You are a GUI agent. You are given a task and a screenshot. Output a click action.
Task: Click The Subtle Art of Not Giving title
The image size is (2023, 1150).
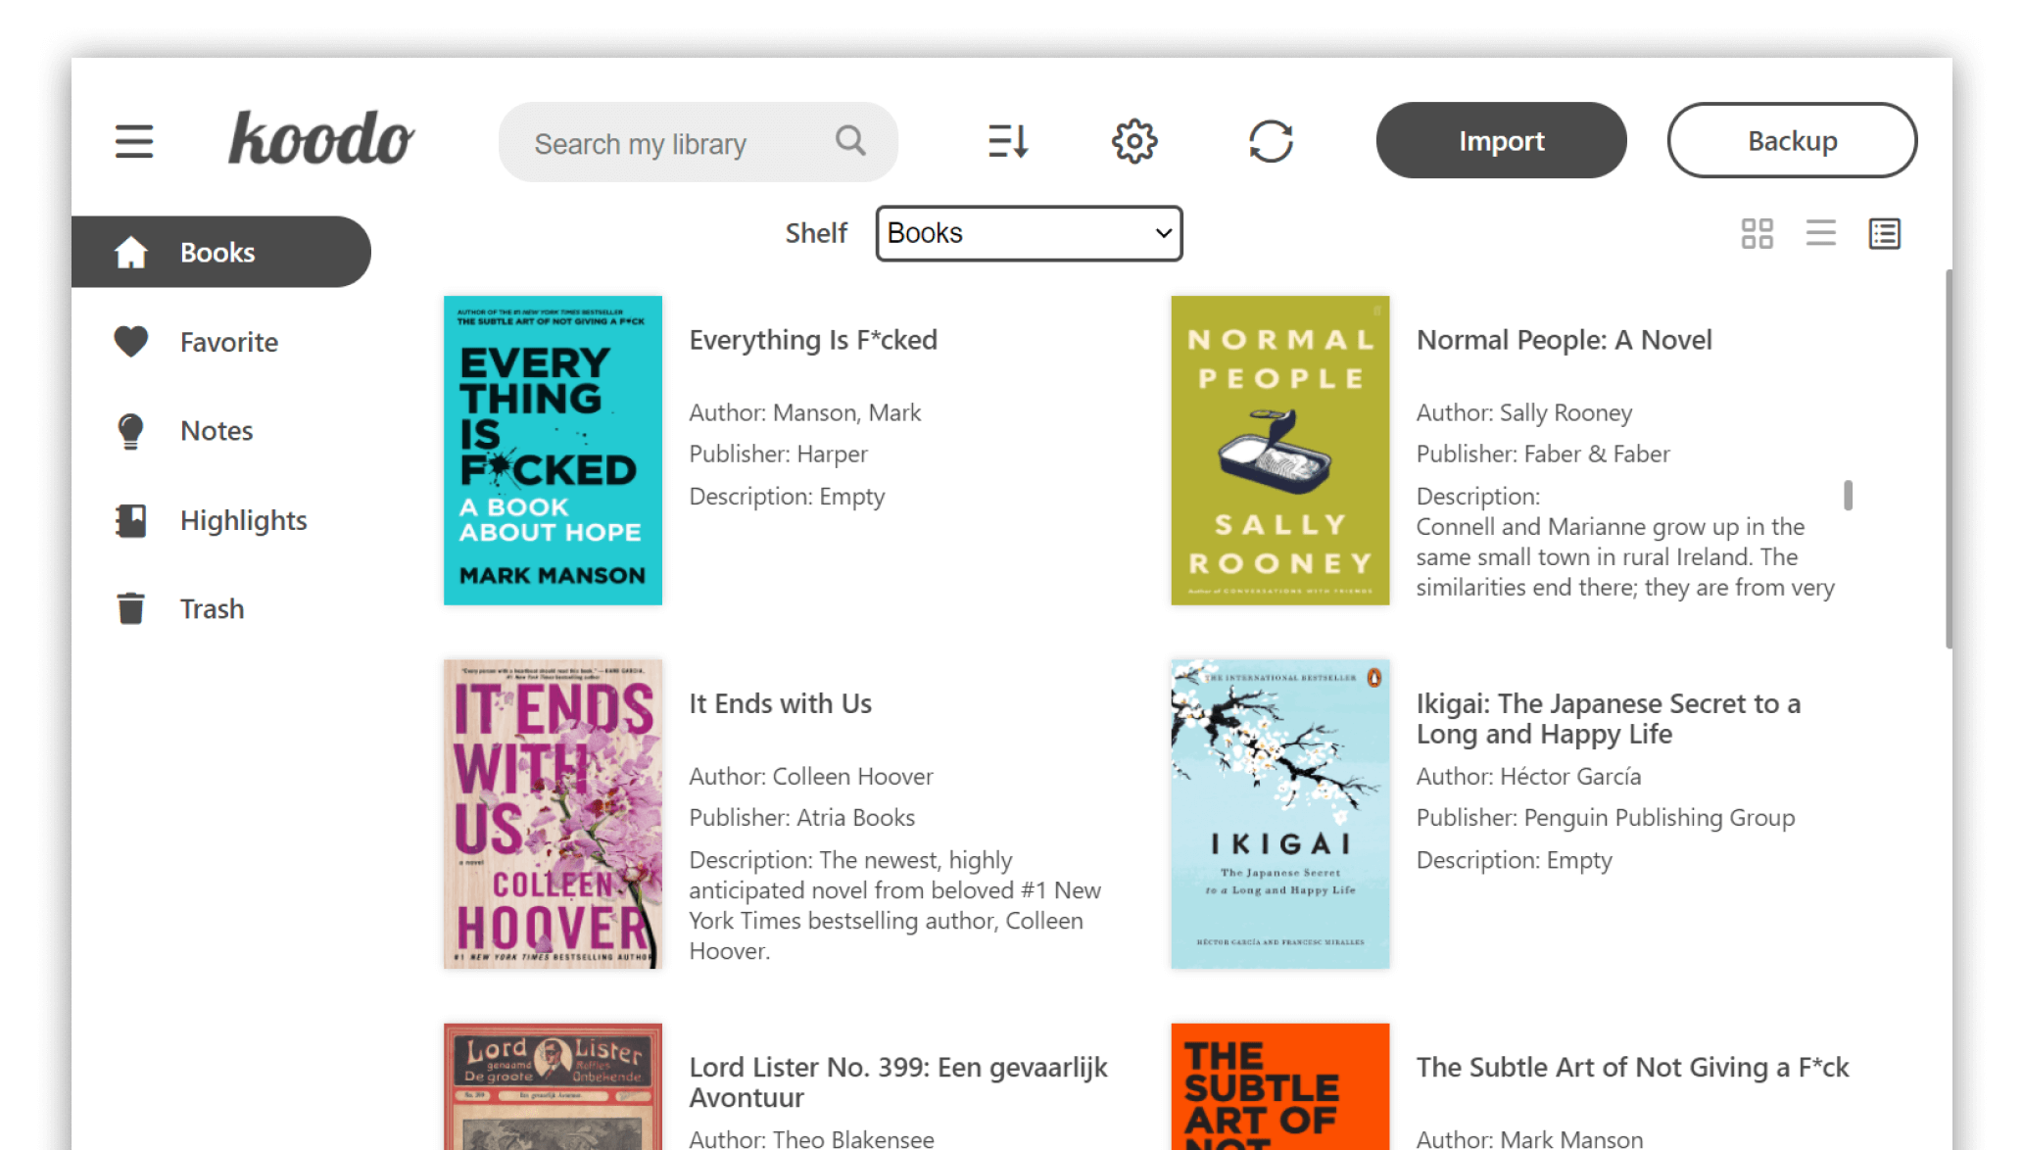(1633, 1067)
